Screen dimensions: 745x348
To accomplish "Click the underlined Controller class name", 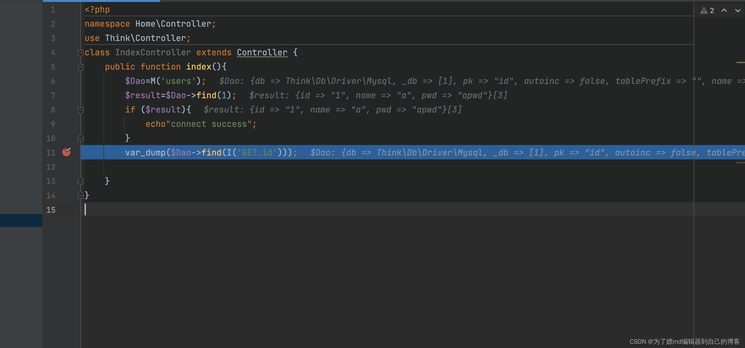I will coord(262,52).
